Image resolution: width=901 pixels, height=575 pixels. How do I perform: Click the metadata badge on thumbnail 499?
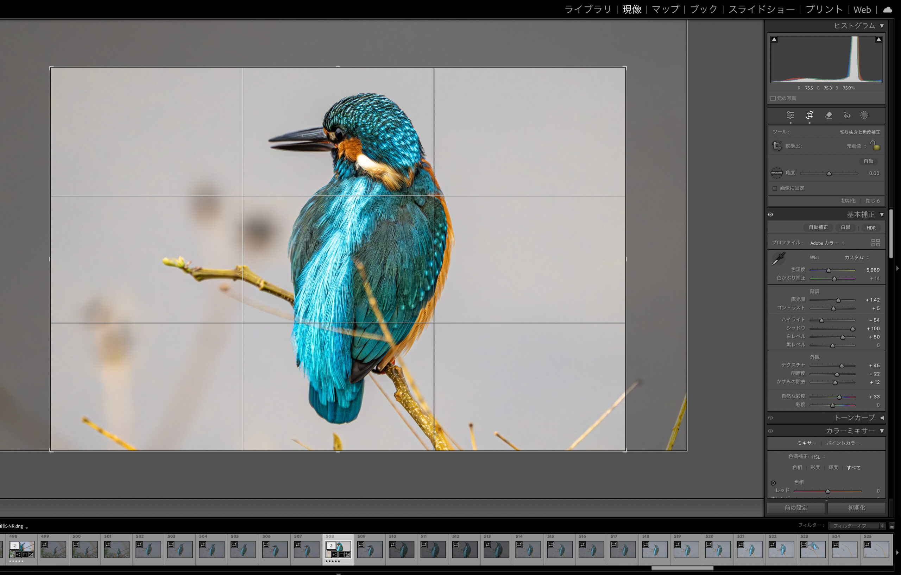(44, 544)
